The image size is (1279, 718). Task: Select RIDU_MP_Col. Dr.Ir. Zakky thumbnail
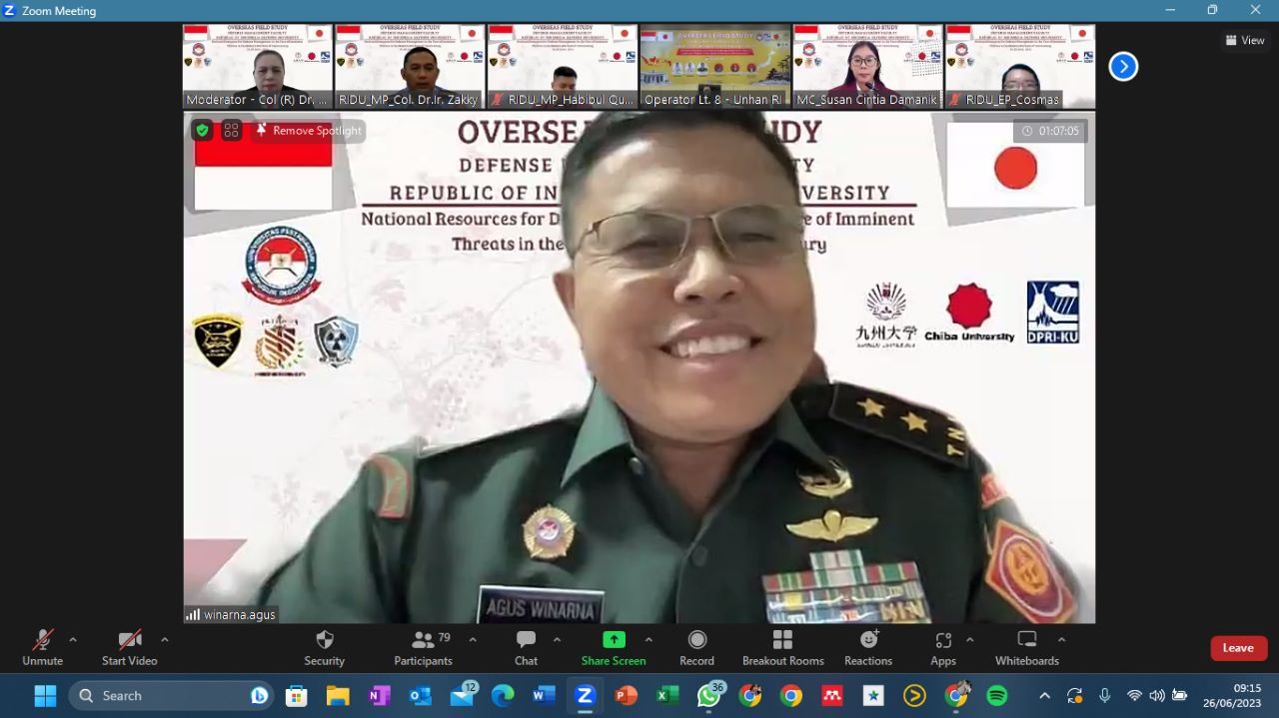point(410,66)
